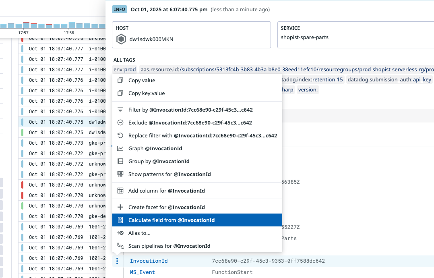The width and height of the screenshot is (434, 278).
Task: Click the Create facet plus icon
Action: click(120, 207)
